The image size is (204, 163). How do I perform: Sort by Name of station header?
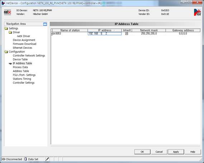pos(70,30)
